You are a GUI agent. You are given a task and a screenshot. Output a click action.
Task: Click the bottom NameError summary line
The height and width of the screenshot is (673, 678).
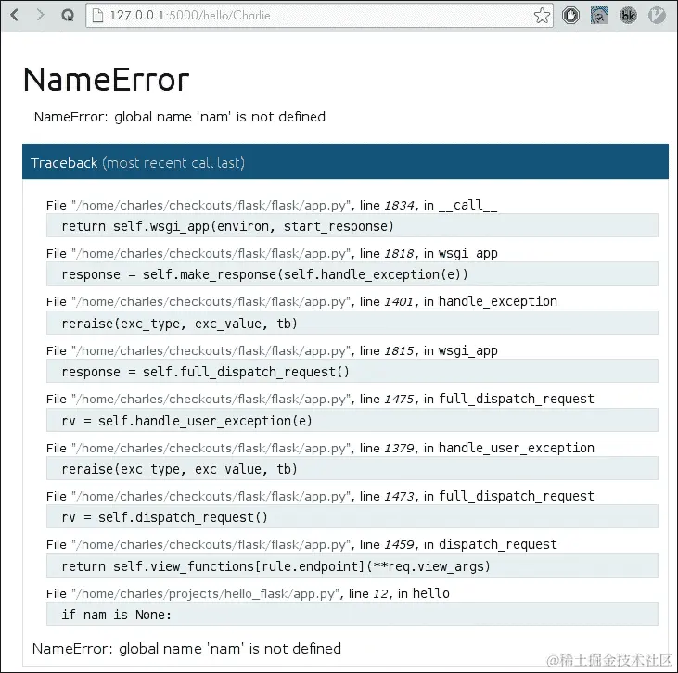point(186,648)
